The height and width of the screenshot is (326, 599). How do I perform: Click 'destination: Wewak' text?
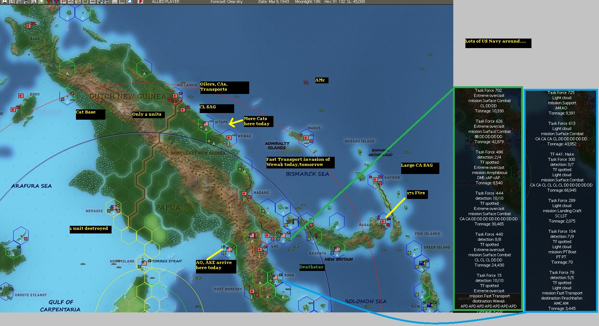[x=489, y=301]
